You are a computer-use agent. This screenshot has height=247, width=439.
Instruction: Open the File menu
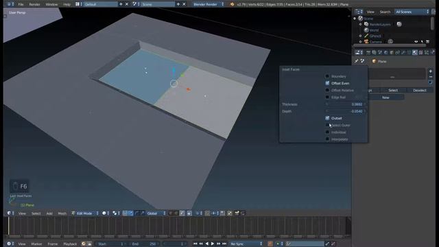coord(21,4)
